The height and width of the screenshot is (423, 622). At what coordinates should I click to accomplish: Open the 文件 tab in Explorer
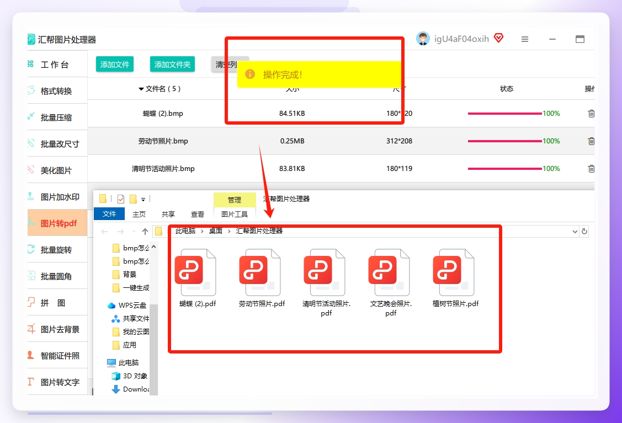tap(109, 213)
